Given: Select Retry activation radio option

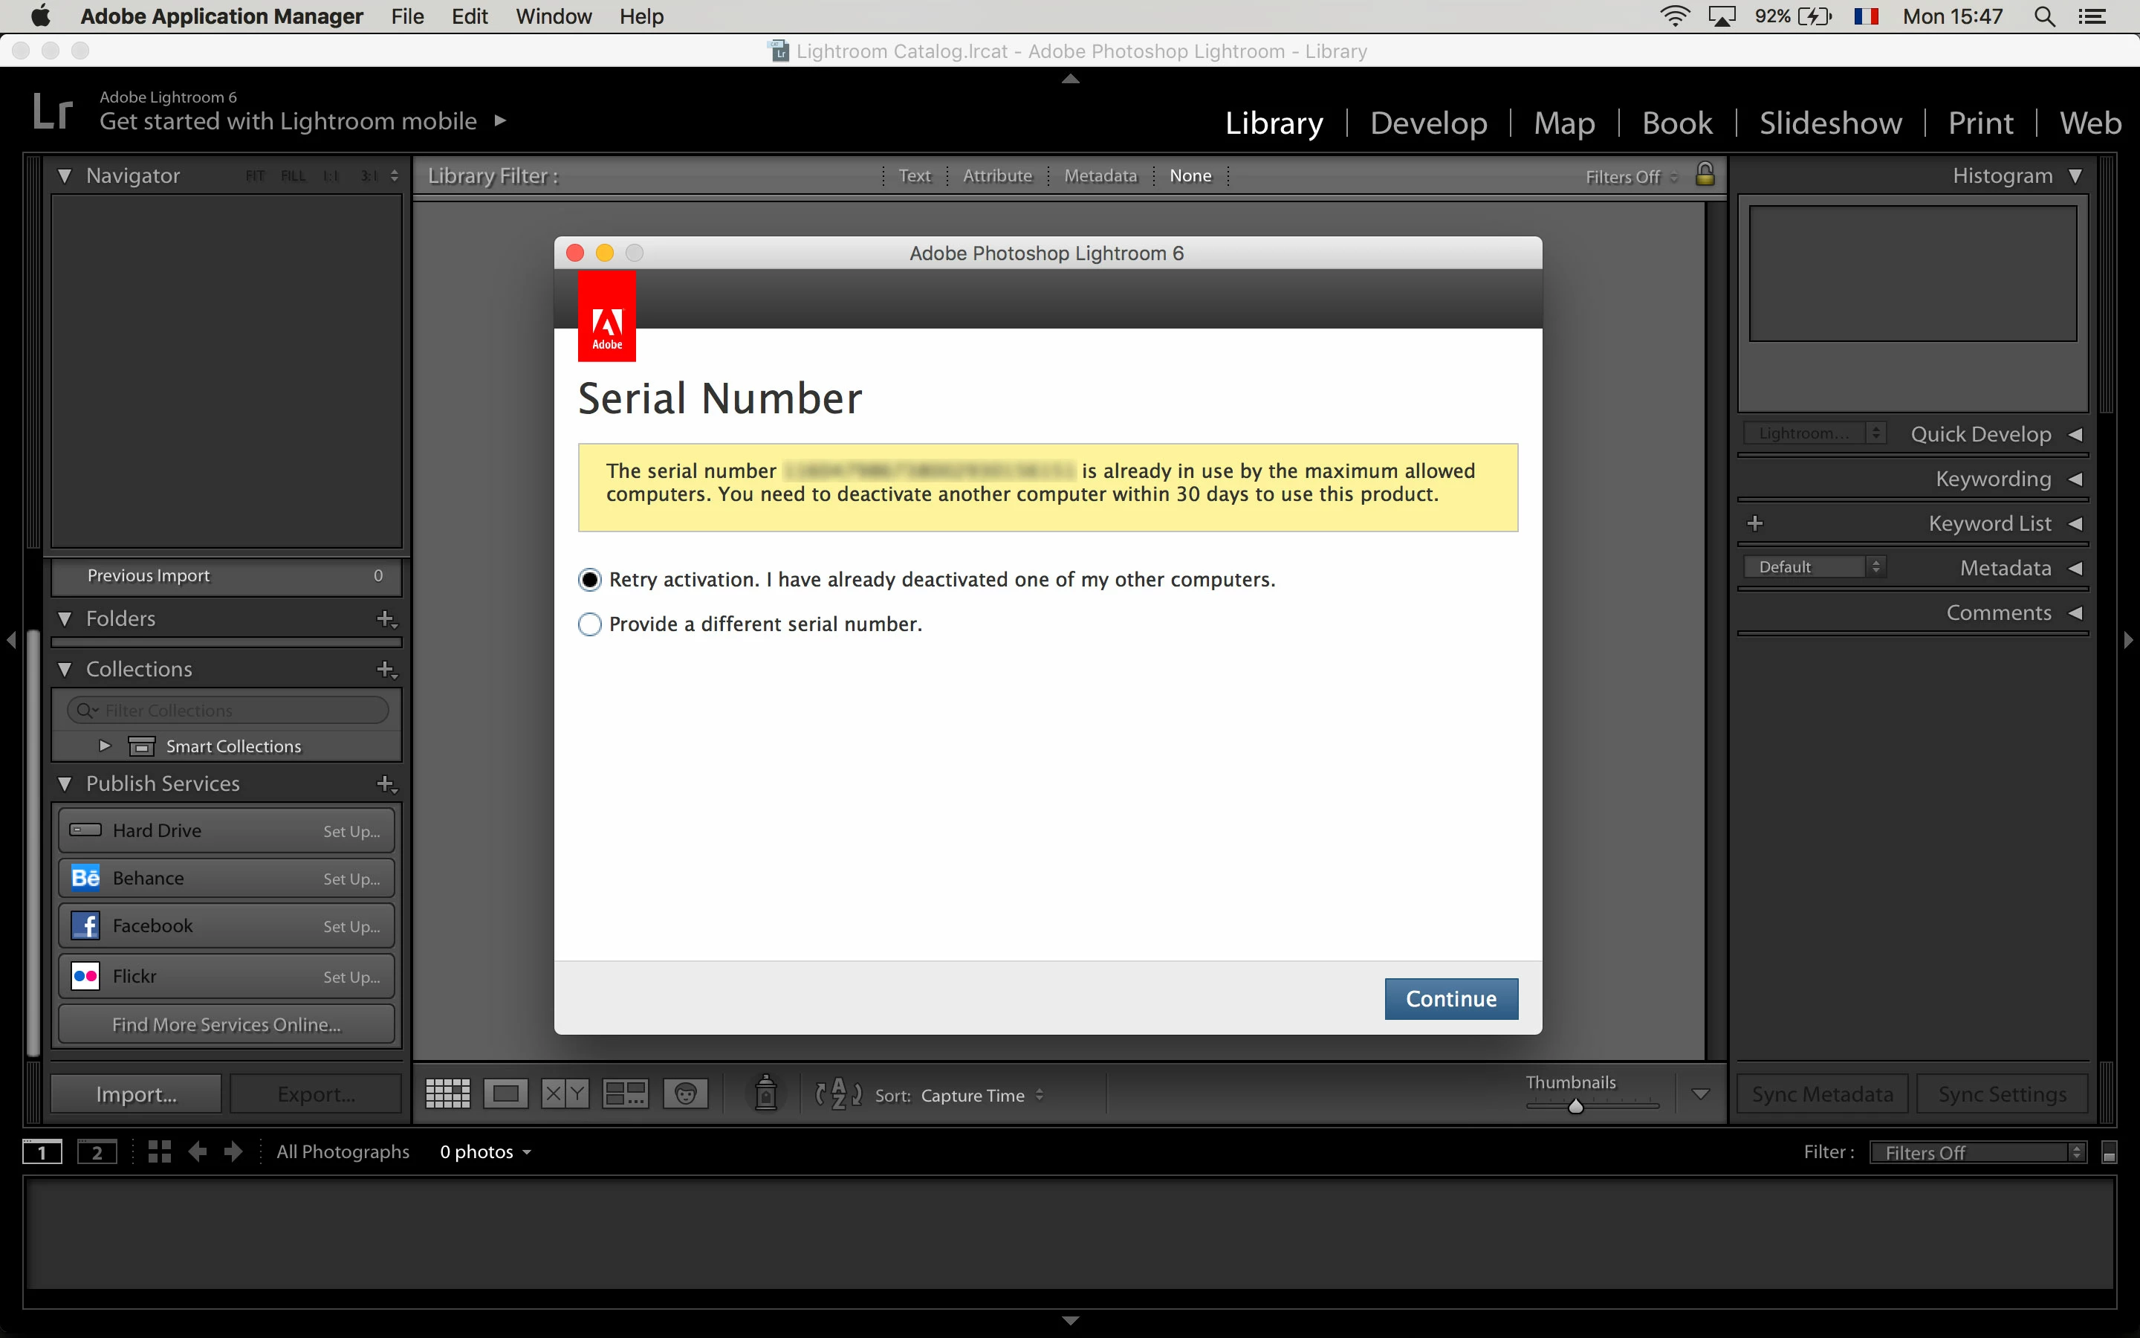Looking at the screenshot, I should click(x=590, y=580).
